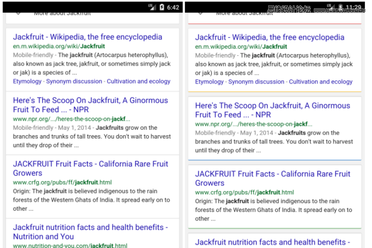Tap the battery charging icon in the 6:42 screenshot

coord(162,7)
